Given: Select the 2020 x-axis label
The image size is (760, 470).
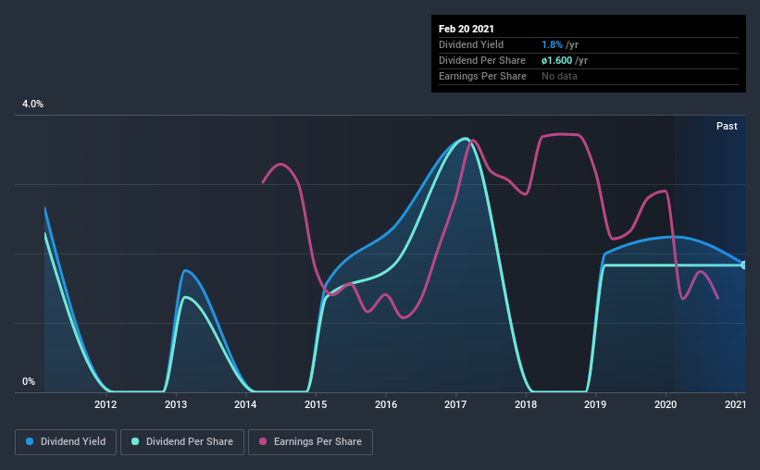Looking at the screenshot, I should [666, 404].
